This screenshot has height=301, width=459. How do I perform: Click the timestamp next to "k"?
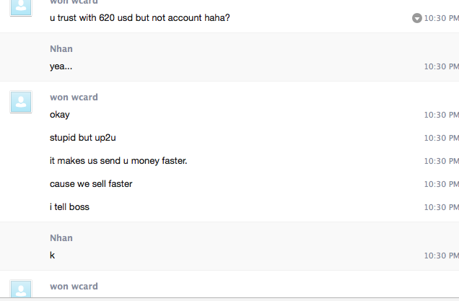tap(441, 256)
